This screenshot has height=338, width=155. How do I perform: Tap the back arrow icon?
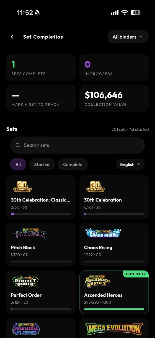coord(12,37)
